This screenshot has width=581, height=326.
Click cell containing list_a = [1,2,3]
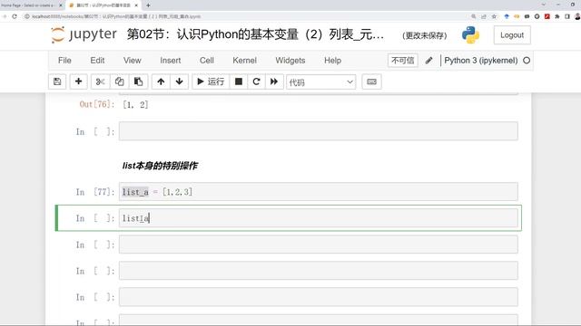point(319,191)
